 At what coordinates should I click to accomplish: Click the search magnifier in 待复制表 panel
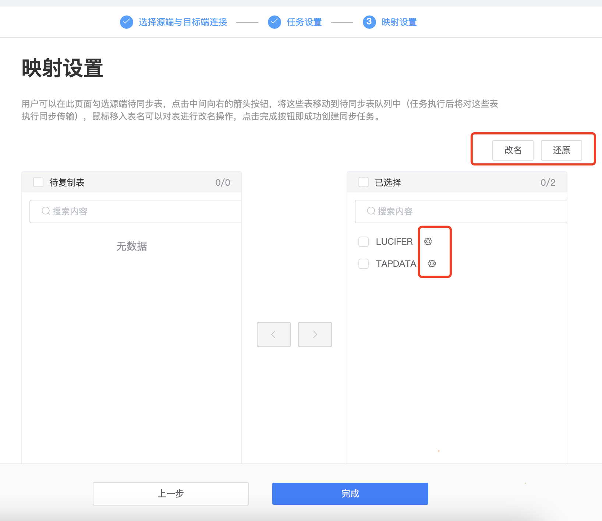[x=45, y=211]
